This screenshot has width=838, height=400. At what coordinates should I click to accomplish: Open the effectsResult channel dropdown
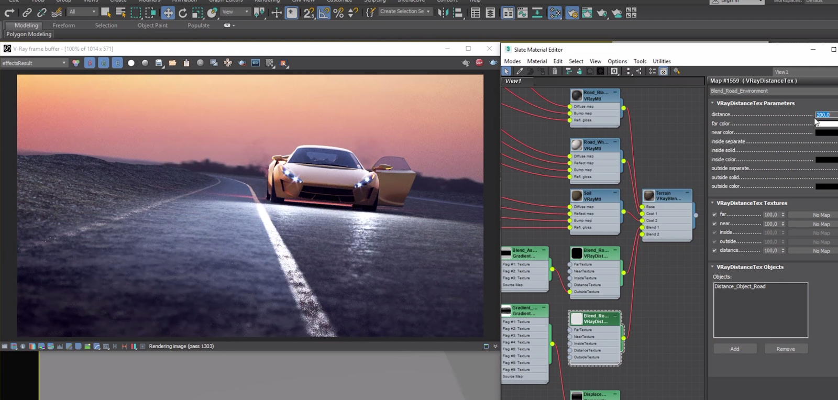coord(35,63)
